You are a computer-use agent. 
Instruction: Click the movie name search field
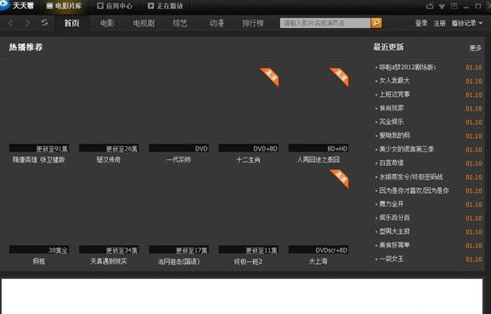[x=325, y=23]
